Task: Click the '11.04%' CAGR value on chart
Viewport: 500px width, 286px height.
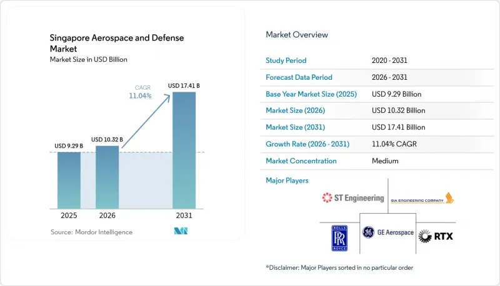Action: 140,96
